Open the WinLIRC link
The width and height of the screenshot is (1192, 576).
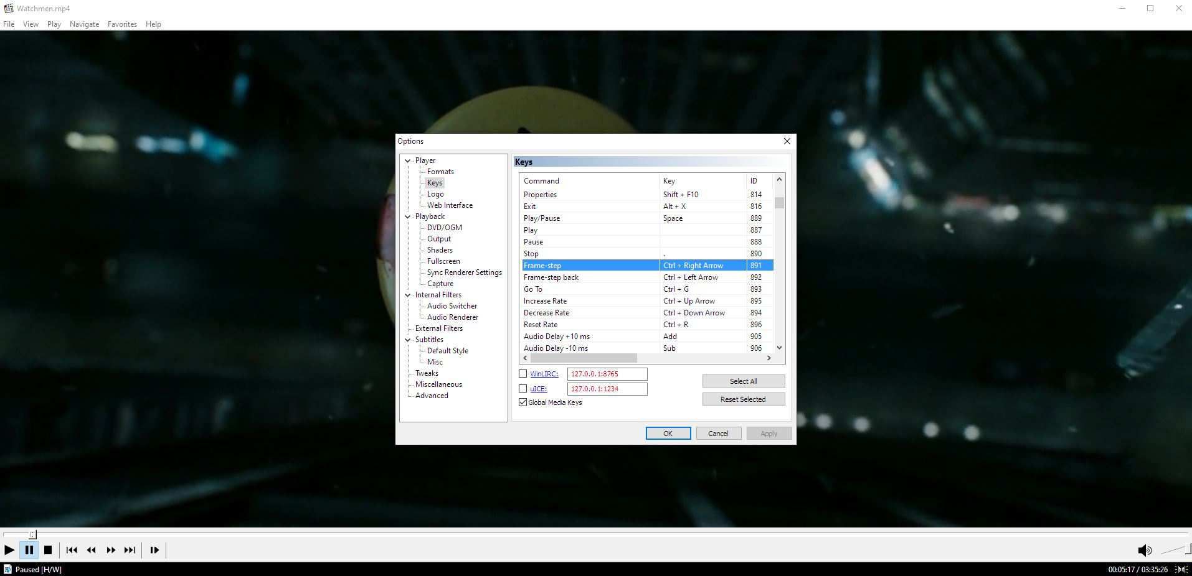click(x=544, y=374)
